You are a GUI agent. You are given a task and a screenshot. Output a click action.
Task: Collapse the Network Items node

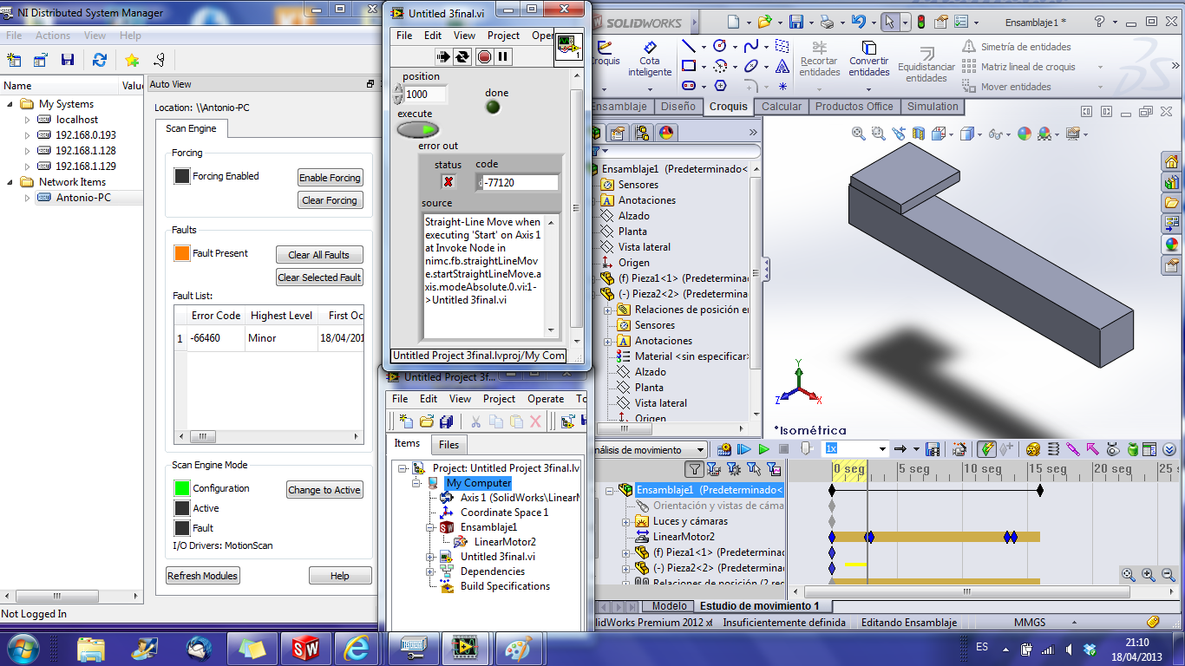pos(10,182)
